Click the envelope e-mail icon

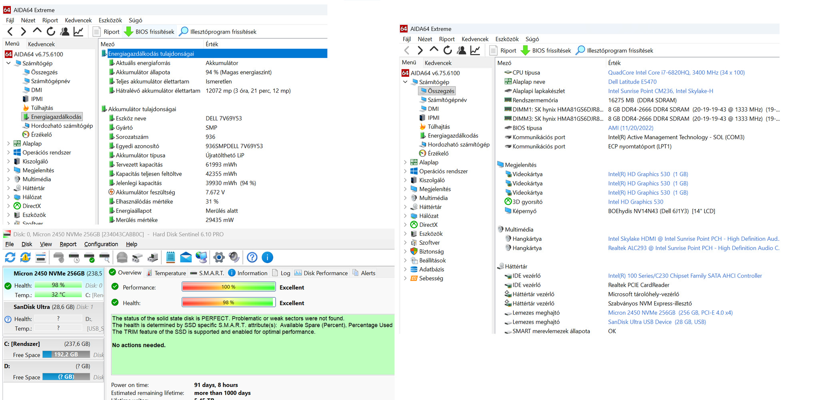point(186,257)
